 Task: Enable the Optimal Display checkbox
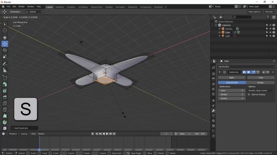(x=249, y=95)
